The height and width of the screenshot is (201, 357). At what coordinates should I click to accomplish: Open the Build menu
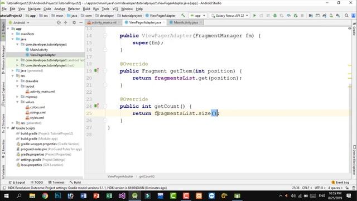pyautogui.click(x=86, y=9)
